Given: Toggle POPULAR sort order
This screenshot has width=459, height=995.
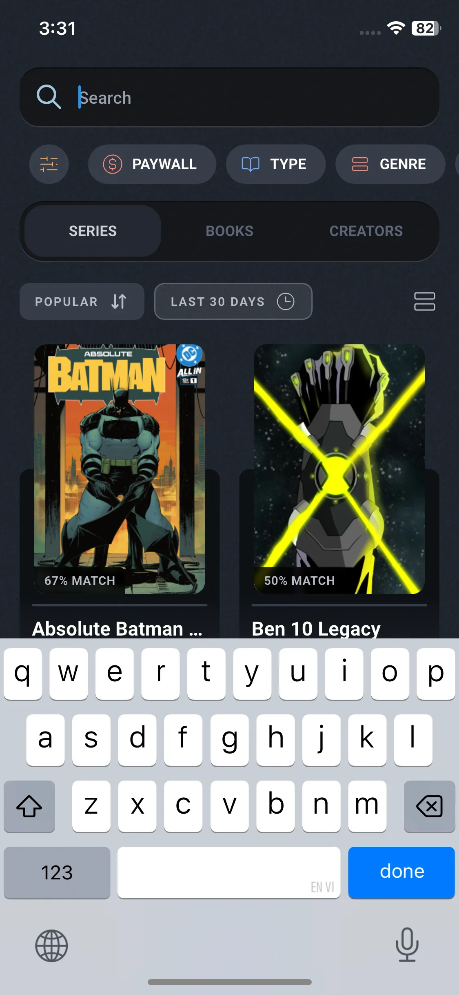Looking at the screenshot, I should [82, 301].
